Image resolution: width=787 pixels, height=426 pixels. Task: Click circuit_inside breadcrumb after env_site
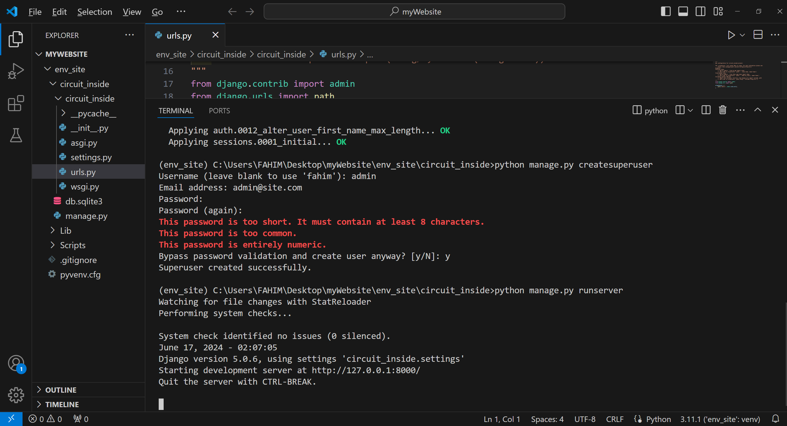(x=221, y=54)
